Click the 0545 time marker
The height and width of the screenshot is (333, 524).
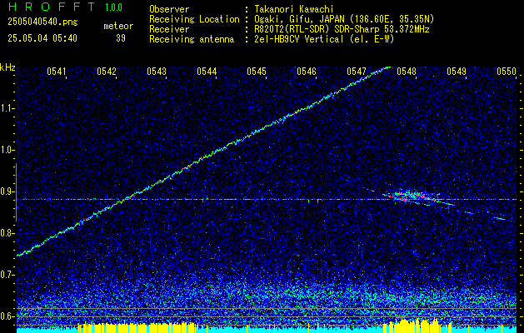257,72
